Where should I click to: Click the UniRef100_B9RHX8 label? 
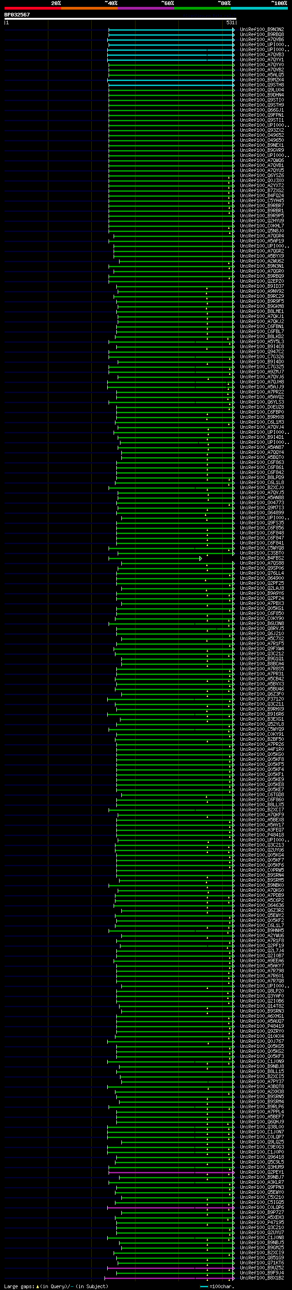point(262,417)
